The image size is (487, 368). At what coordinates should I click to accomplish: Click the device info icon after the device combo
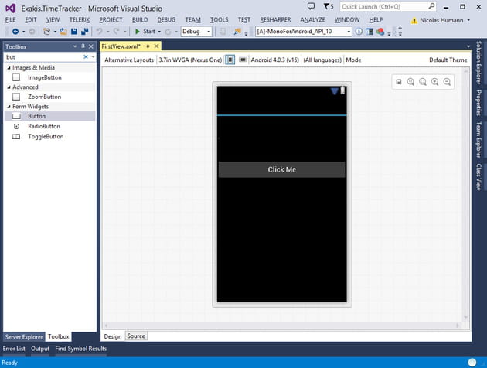click(359, 32)
